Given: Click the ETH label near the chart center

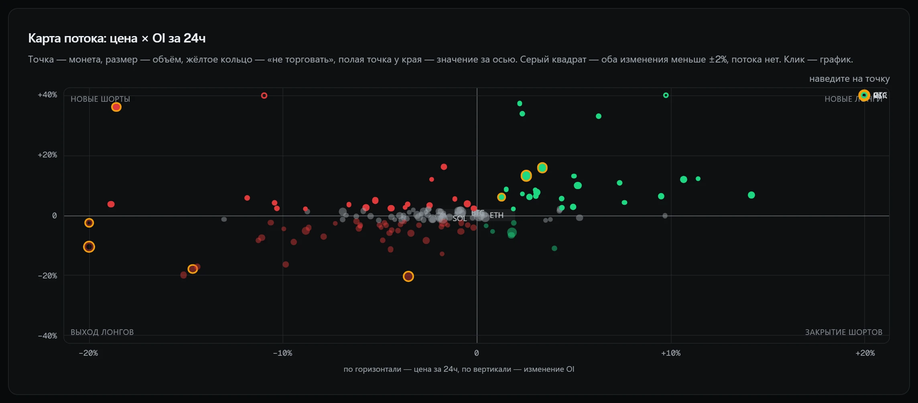Looking at the screenshot, I should click(497, 215).
